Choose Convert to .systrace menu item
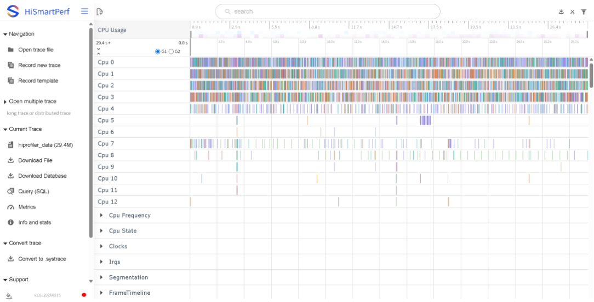 pyautogui.click(x=42, y=259)
